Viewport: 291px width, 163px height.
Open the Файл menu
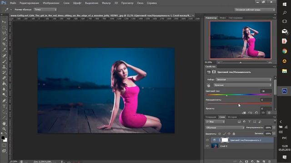click(x=13, y=3)
